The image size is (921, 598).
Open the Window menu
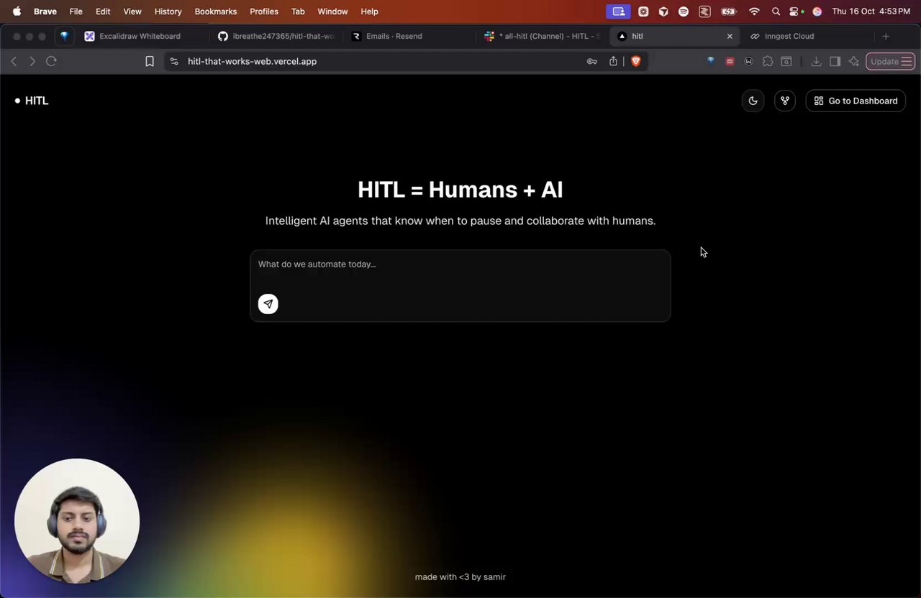(x=332, y=11)
